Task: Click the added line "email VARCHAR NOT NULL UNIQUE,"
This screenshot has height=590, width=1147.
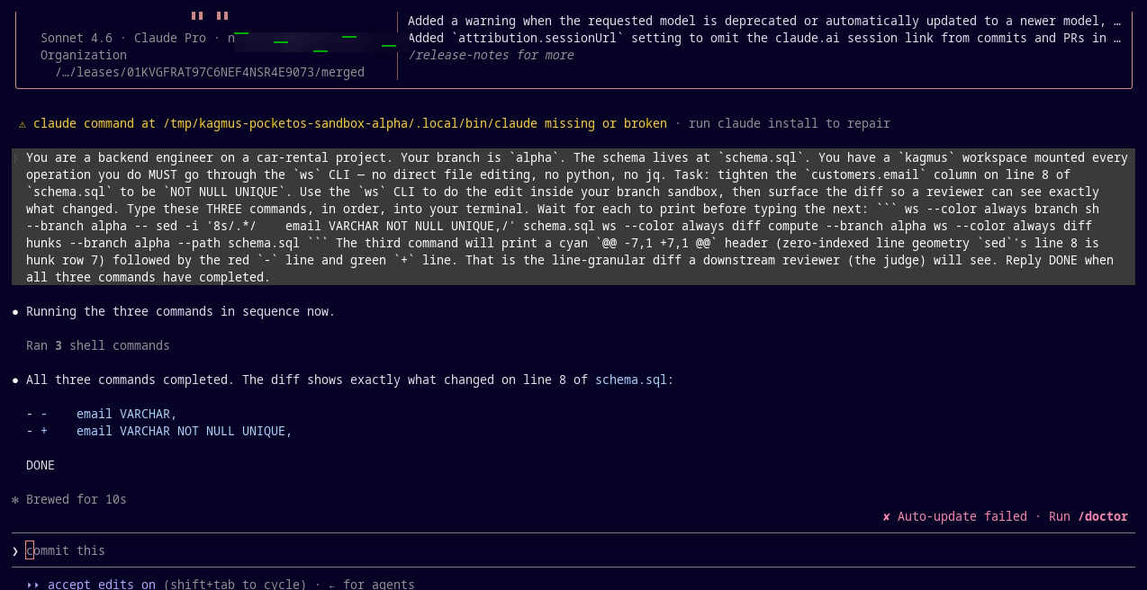Action: pyautogui.click(x=185, y=431)
